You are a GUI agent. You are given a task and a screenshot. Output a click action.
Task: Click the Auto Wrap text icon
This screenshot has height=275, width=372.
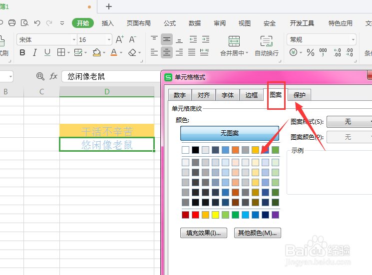267,41
